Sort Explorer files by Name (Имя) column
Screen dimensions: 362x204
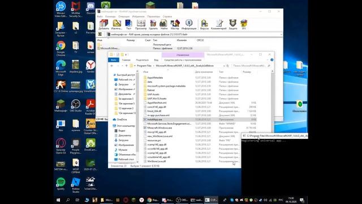[x=145, y=72]
